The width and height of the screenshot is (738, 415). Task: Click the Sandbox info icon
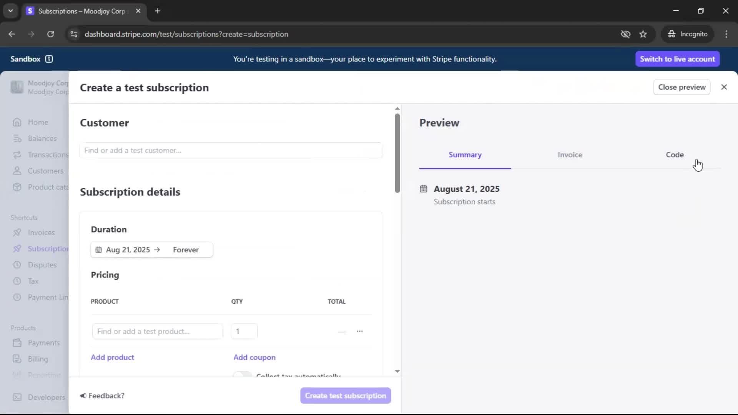point(49,59)
